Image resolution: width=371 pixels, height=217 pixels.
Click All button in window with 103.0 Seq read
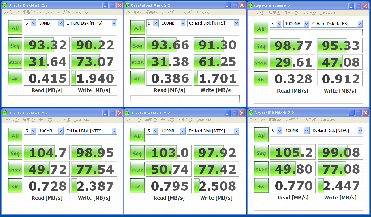(x=137, y=135)
